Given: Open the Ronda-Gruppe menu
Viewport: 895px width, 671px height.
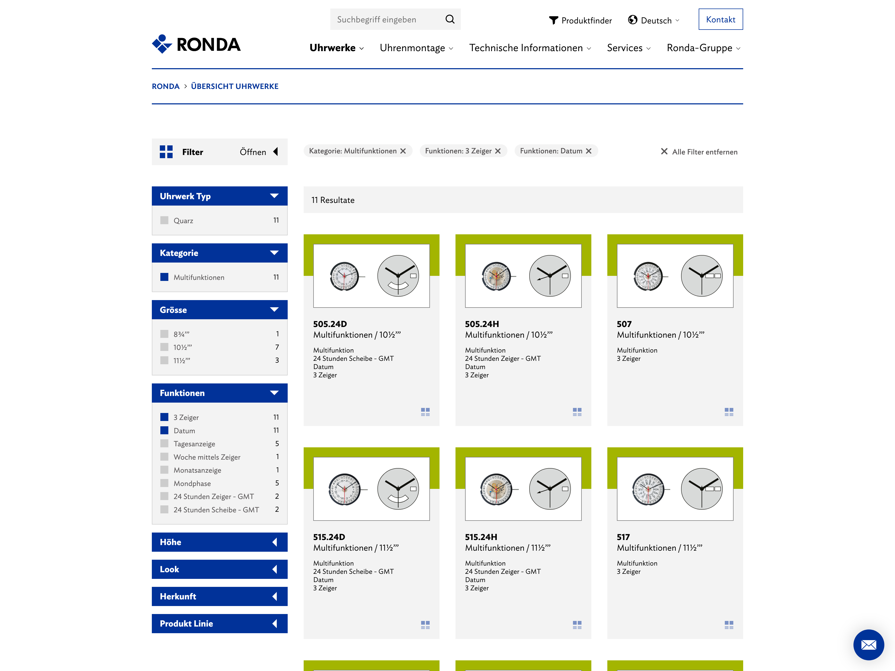Looking at the screenshot, I should [x=704, y=48].
